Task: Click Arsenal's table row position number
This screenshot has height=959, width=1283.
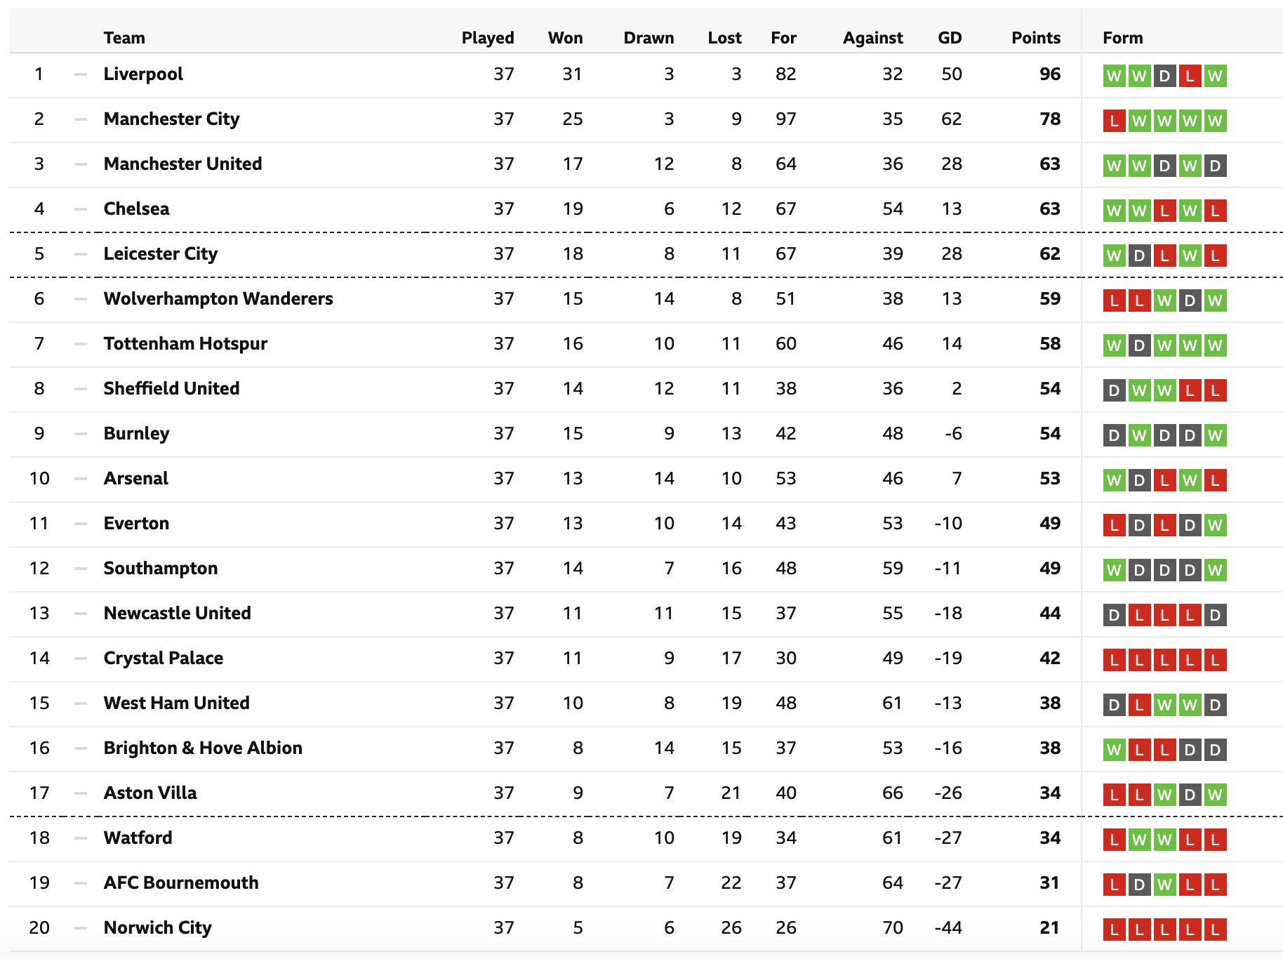Action: coord(39,479)
